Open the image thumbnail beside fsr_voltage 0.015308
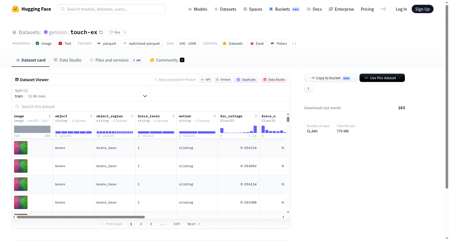Image resolution: width=449 pixels, height=241 pixels. (x=21, y=202)
